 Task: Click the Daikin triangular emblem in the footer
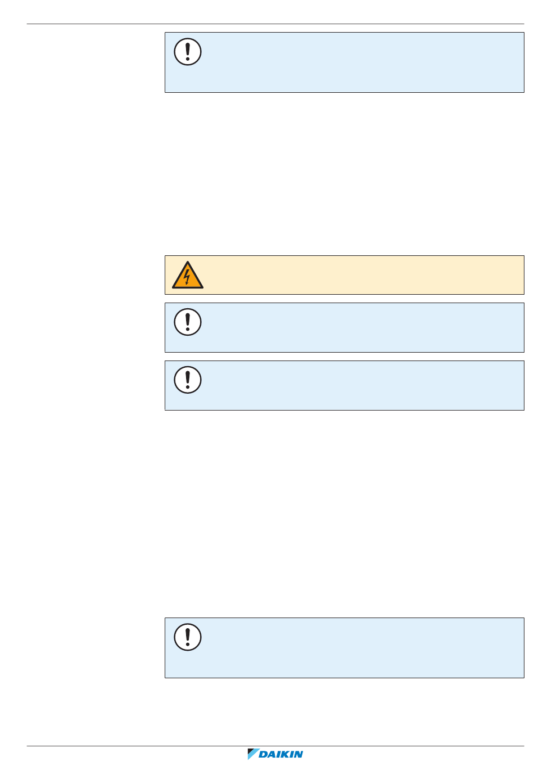[x=252, y=754]
